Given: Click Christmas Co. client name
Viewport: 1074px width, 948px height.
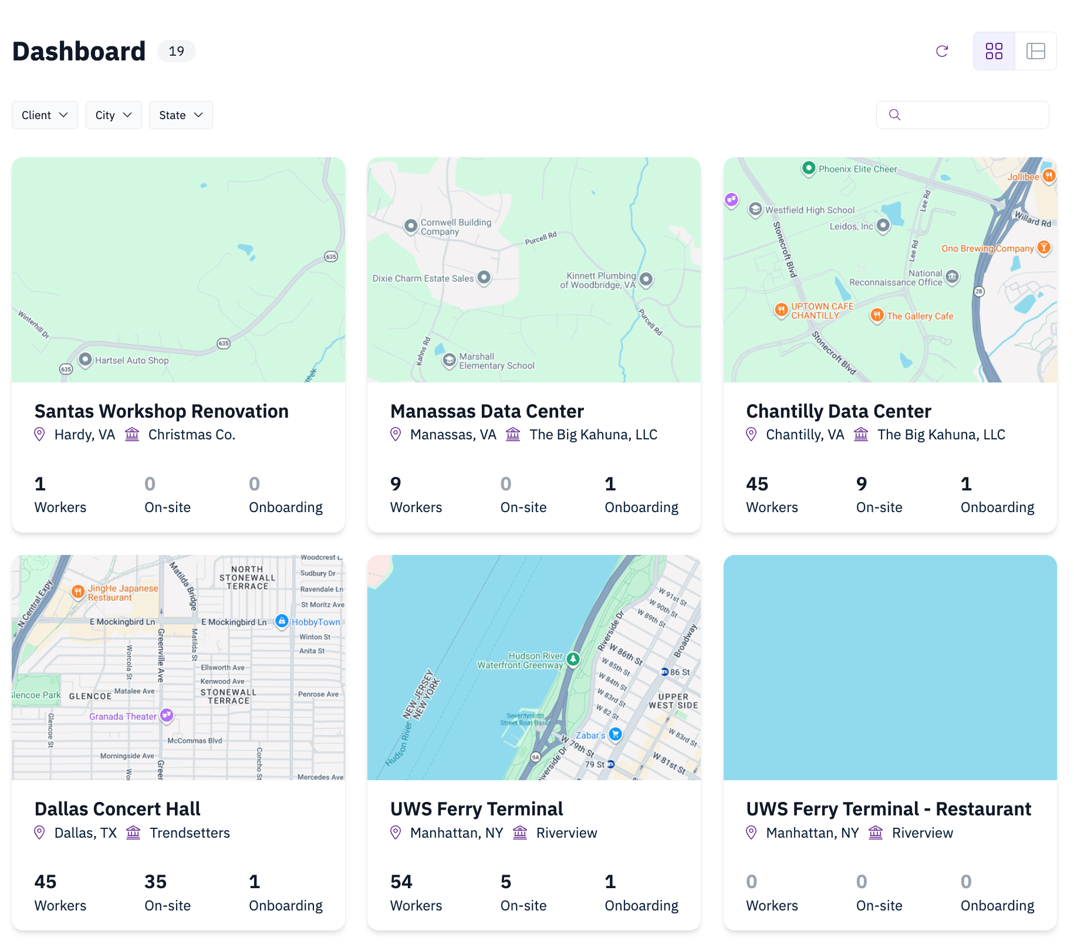Looking at the screenshot, I should tap(192, 435).
